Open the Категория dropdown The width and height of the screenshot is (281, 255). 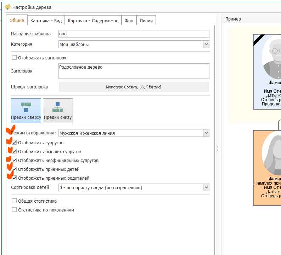[x=206, y=45]
